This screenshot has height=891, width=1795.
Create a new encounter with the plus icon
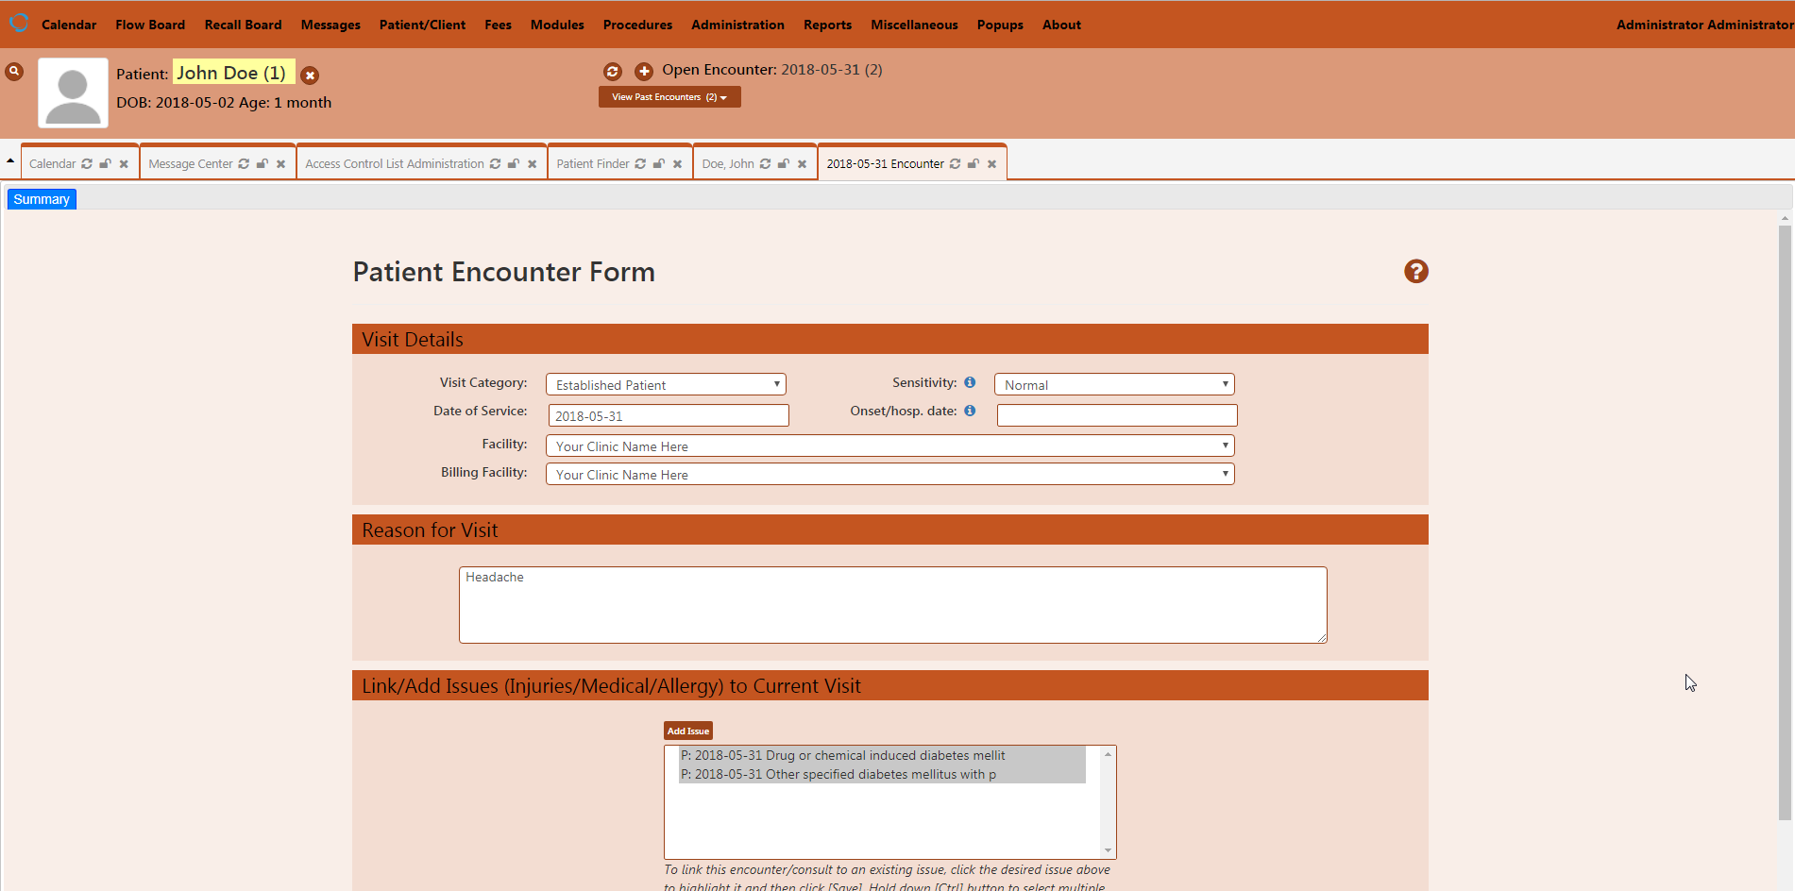643,71
